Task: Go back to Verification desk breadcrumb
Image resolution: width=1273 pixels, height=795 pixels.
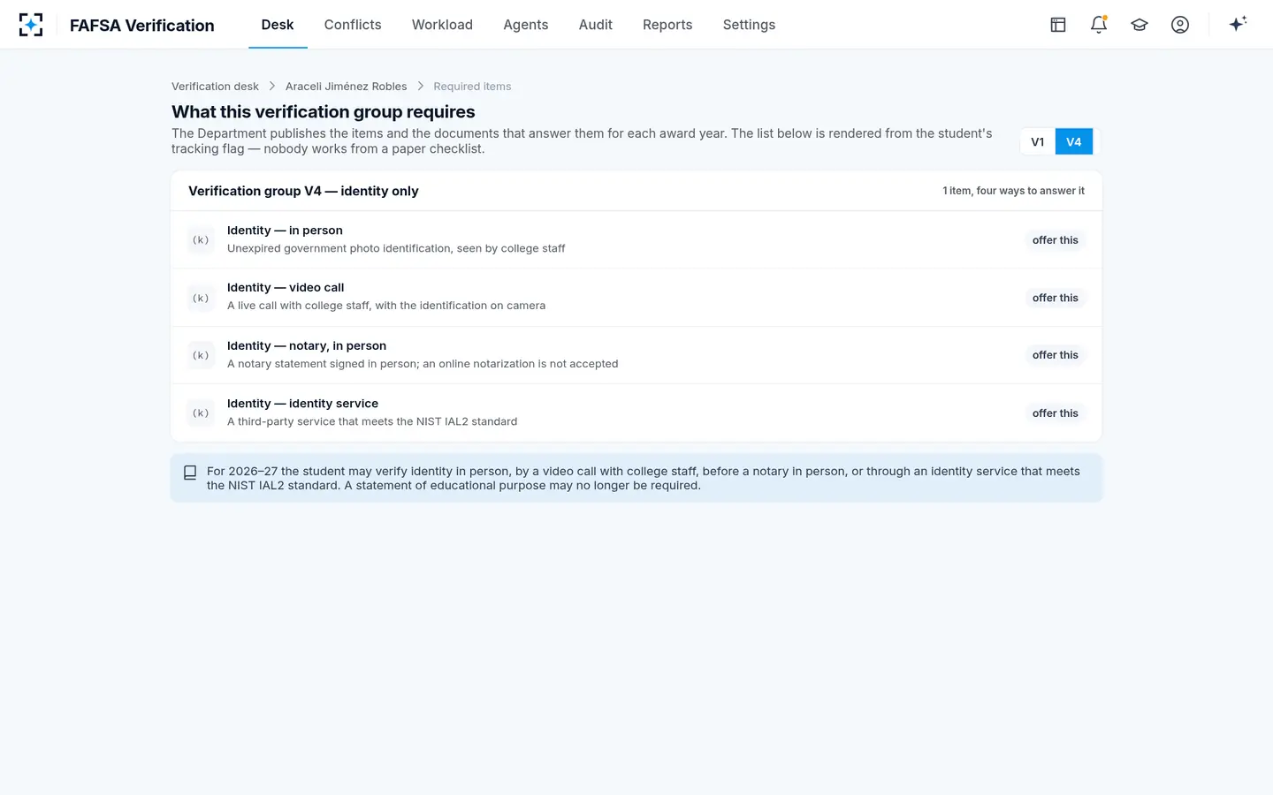Action: pyautogui.click(x=215, y=87)
